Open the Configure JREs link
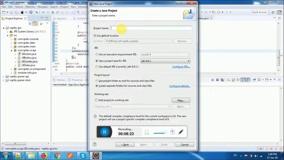 click(181, 67)
